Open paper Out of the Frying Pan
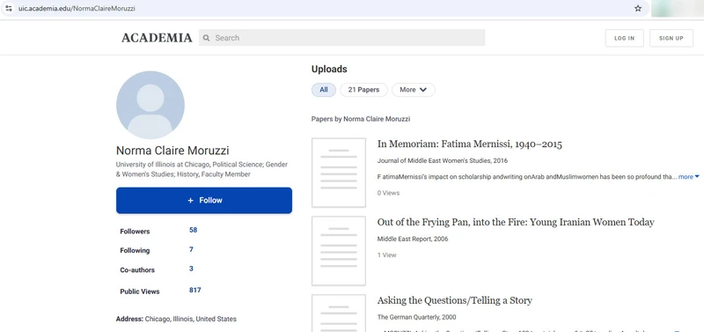 tap(516, 223)
